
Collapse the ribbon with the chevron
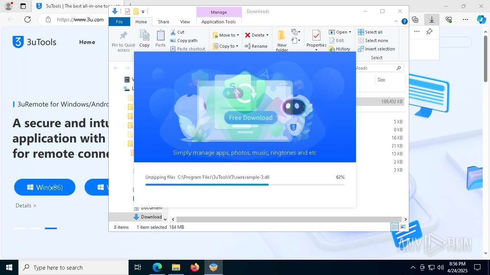point(397,21)
